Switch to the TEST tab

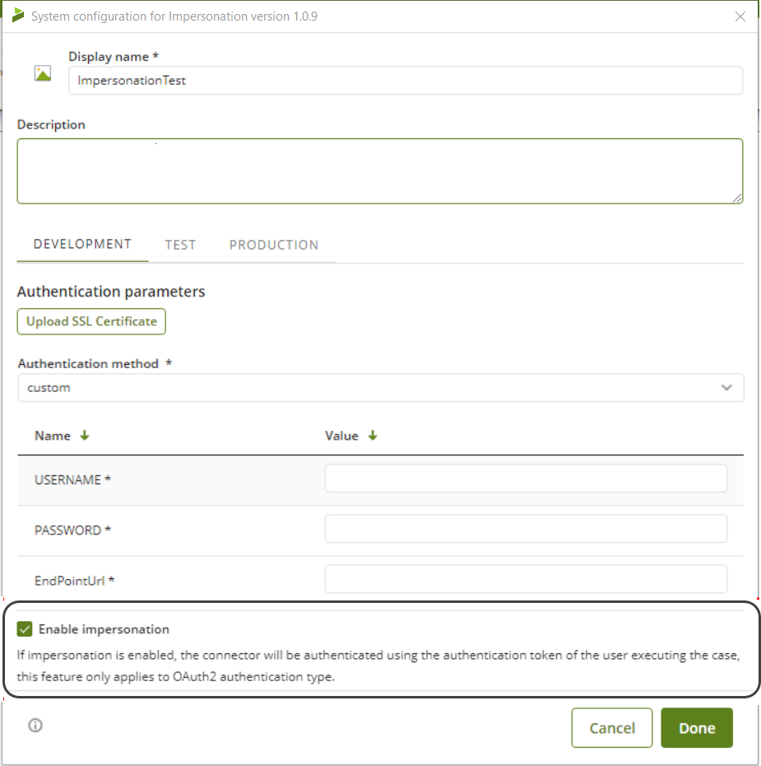[180, 245]
